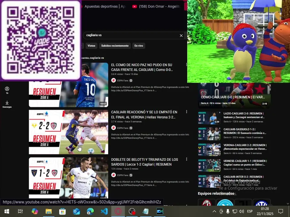Open the three-dot menu for the Nico Paz video
This screenshot has height=217, width=290.
tap(186, 64)
